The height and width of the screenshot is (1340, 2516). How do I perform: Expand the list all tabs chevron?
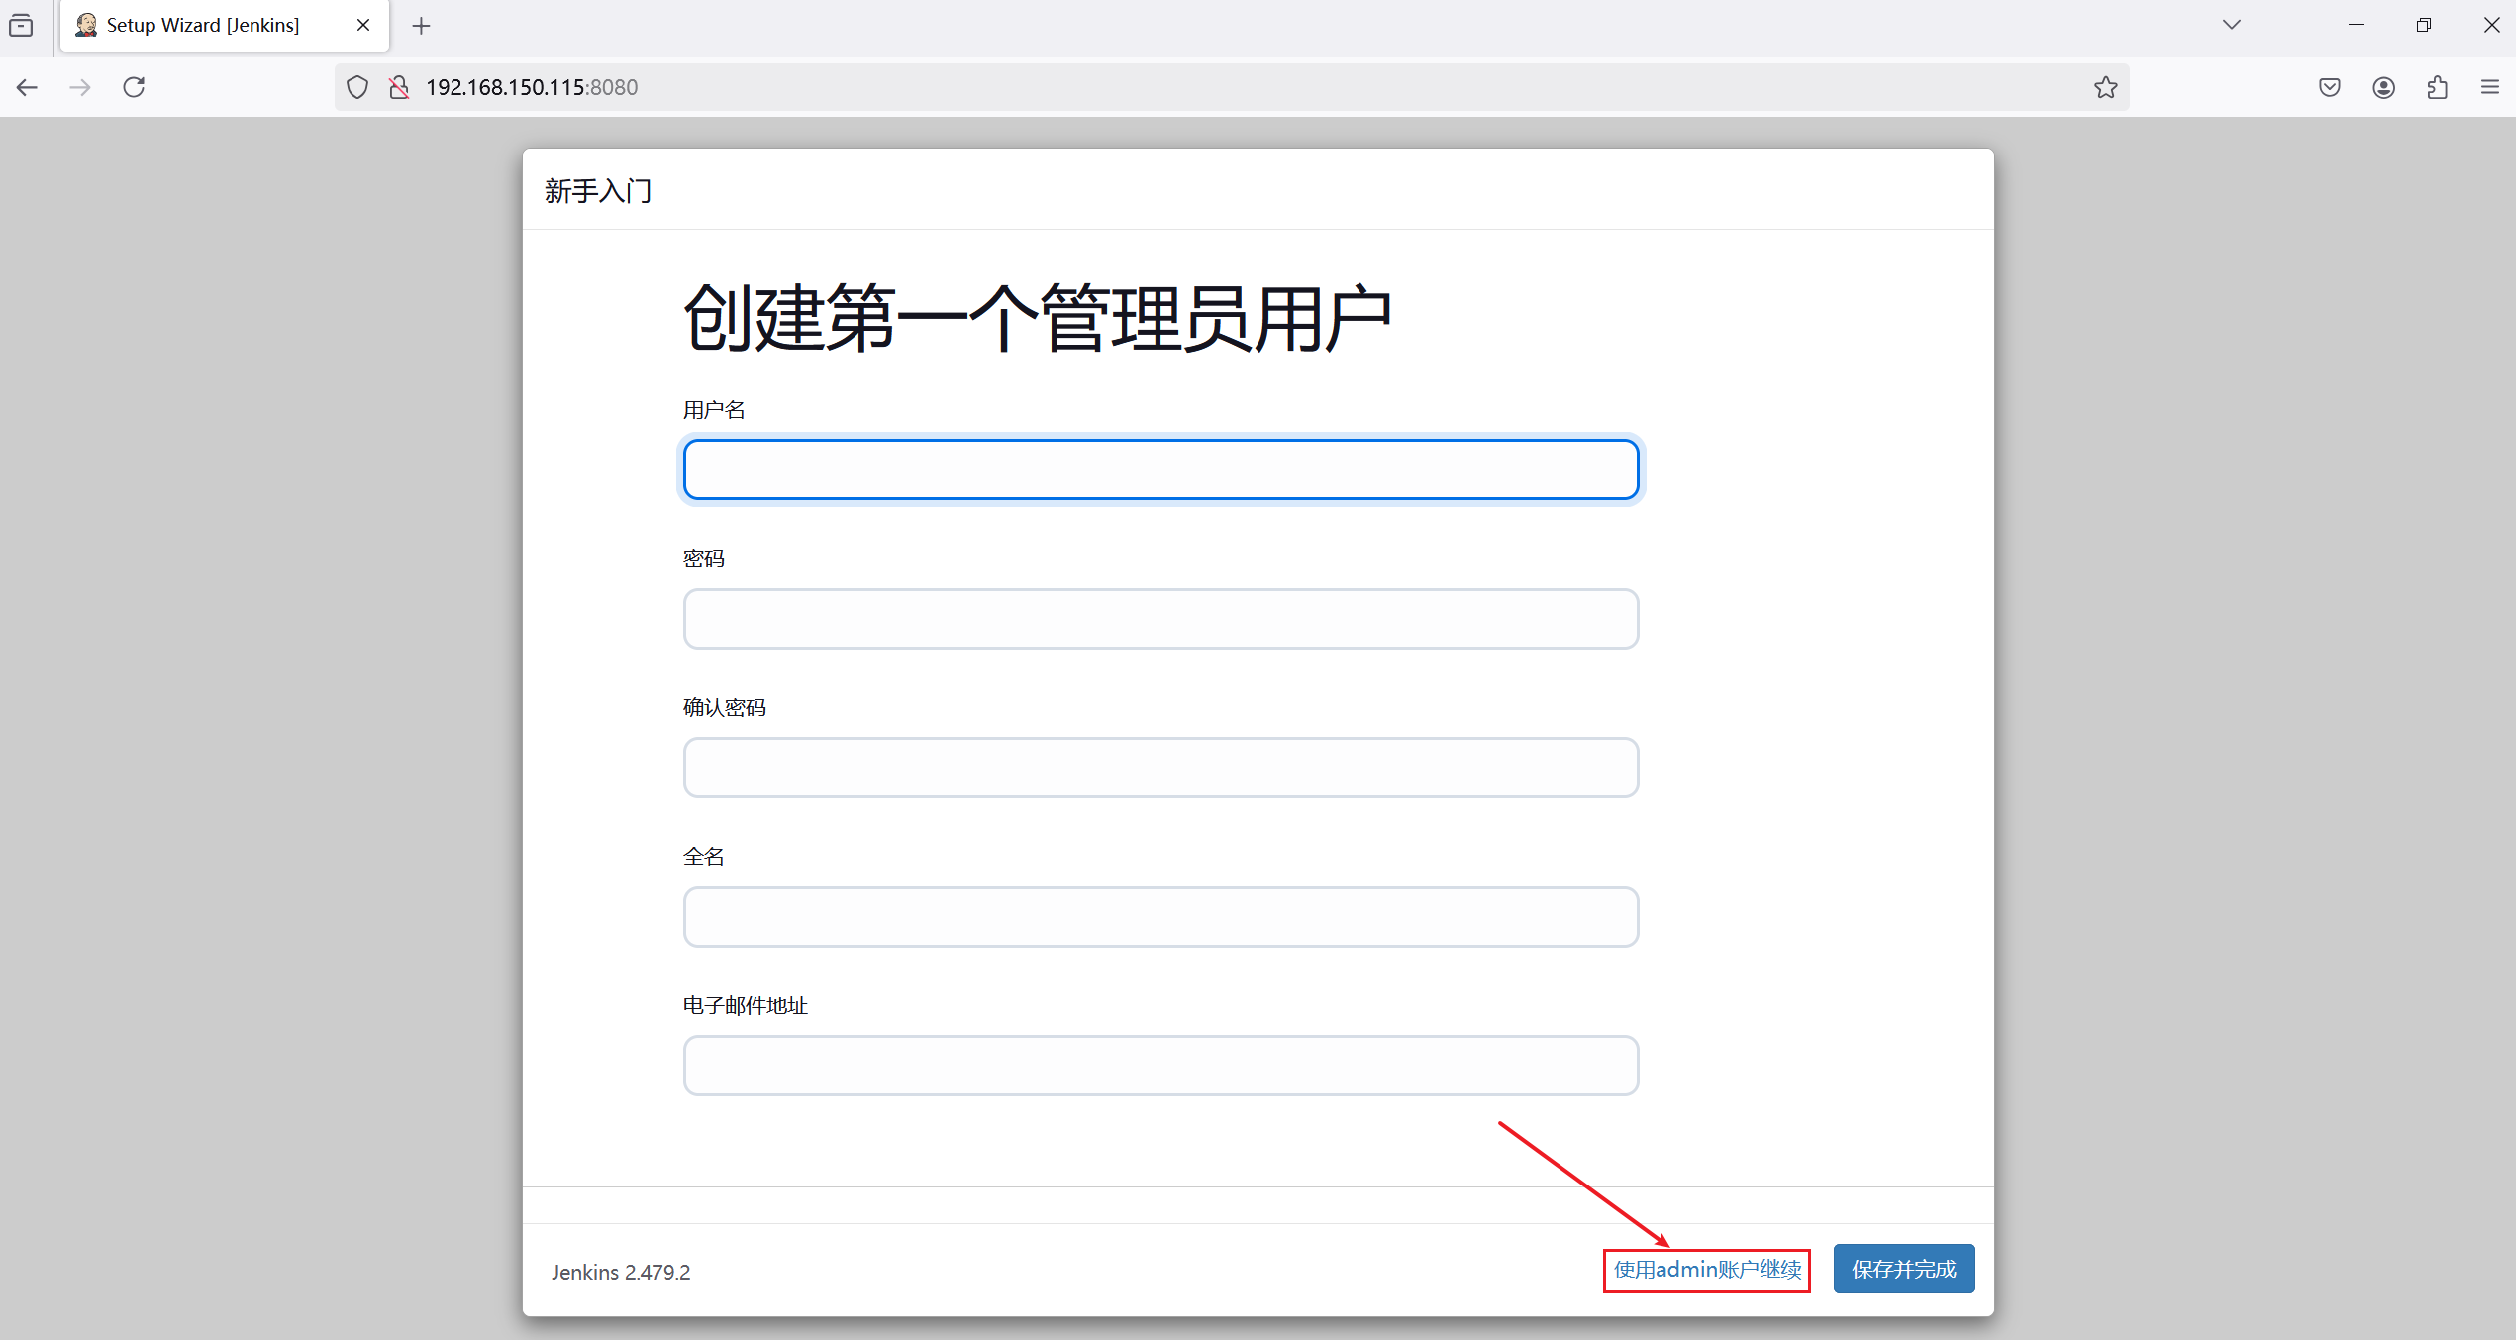(x=2232, y=25)
